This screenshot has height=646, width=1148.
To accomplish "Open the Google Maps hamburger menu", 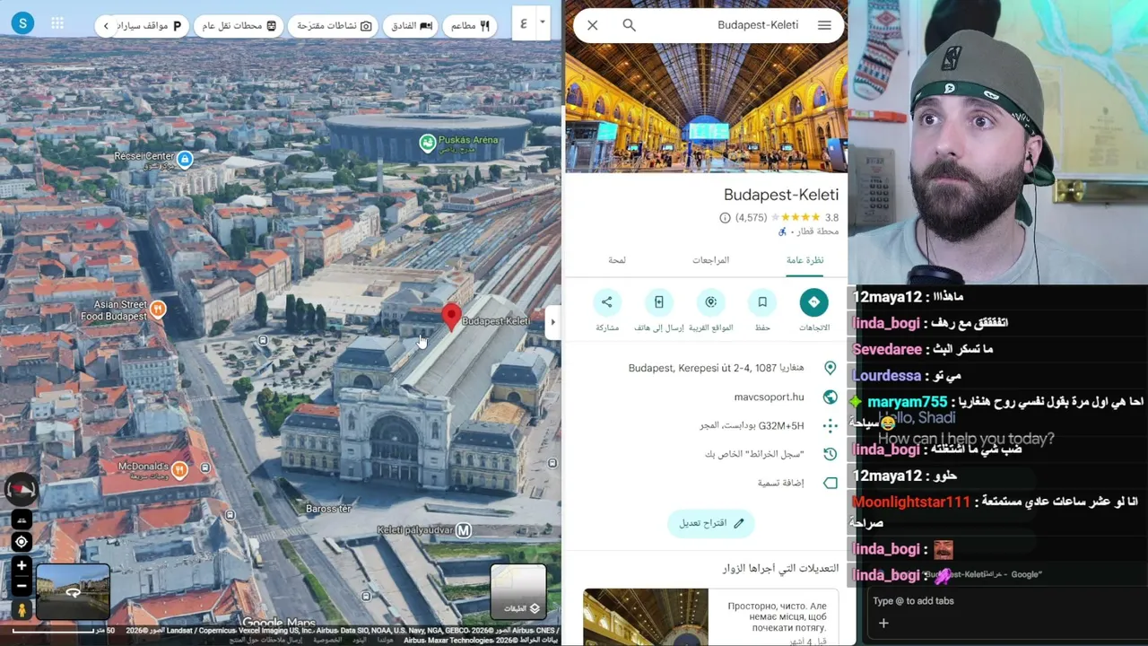I will 824,25.
